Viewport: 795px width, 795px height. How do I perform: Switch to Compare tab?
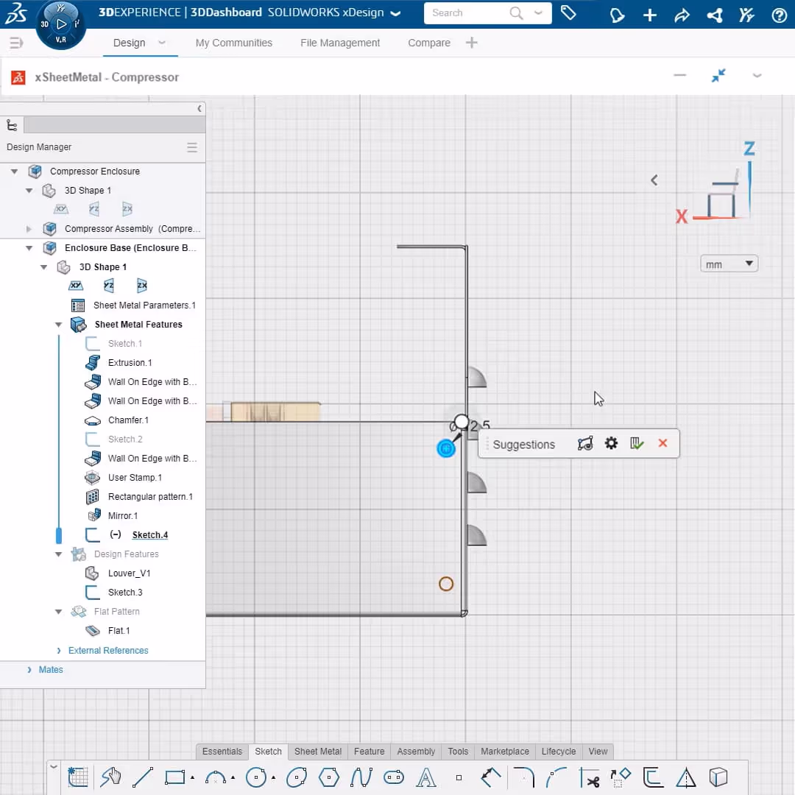[429, 43]
